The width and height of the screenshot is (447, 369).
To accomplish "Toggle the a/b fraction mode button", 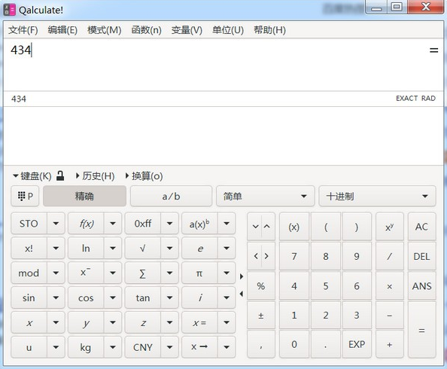I will 171,196.
